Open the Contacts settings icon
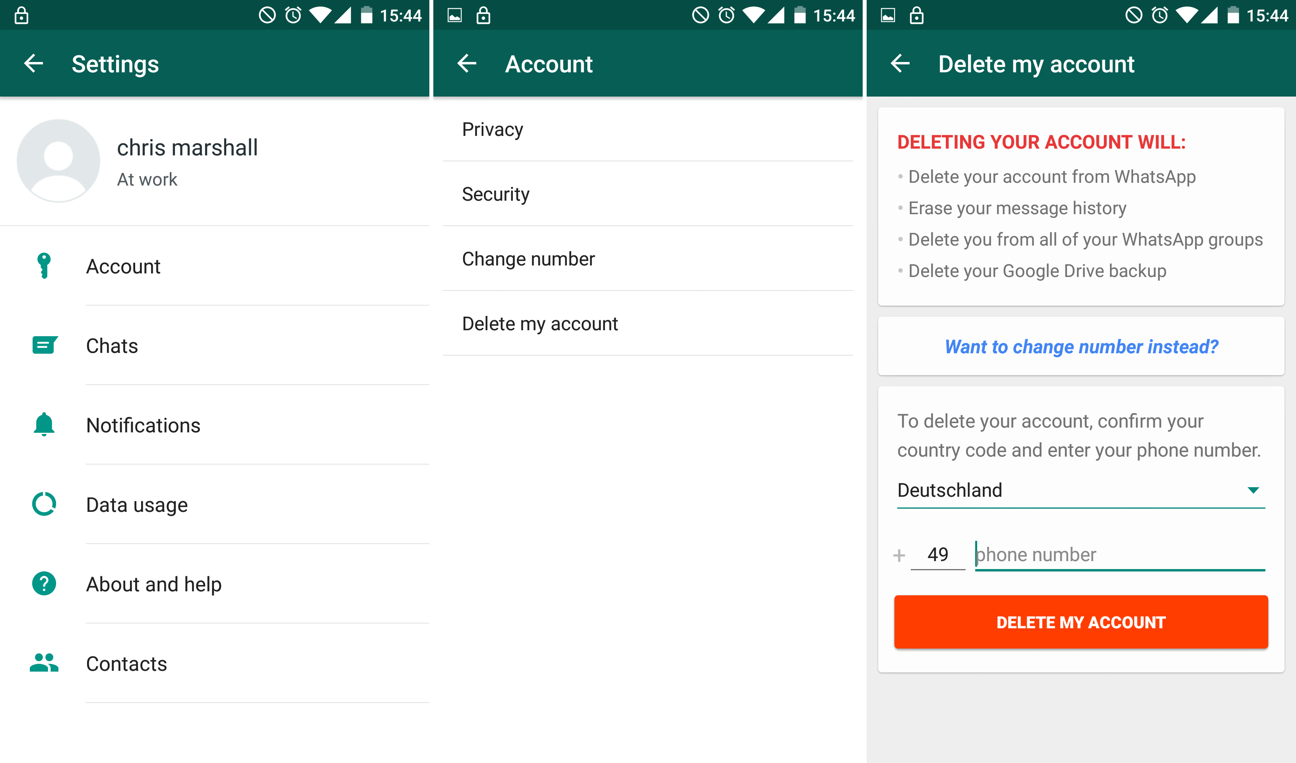Viewport: 1296px width, 763px height. tap(44, 662)
